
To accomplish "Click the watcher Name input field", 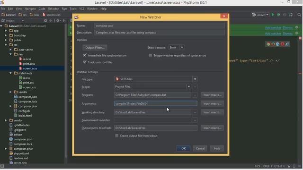I will pyautogui.click(x=160, y=25).
